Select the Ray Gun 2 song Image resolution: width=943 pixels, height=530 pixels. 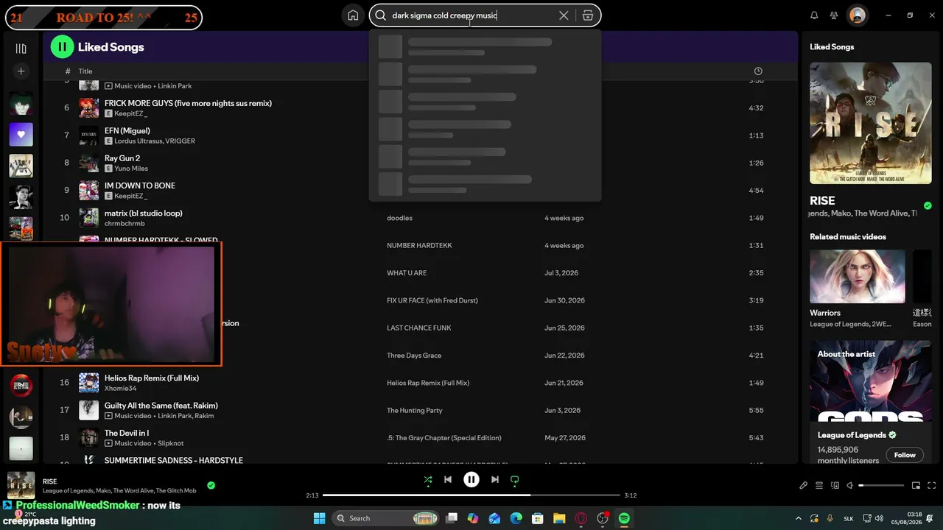tap(122, 158)
